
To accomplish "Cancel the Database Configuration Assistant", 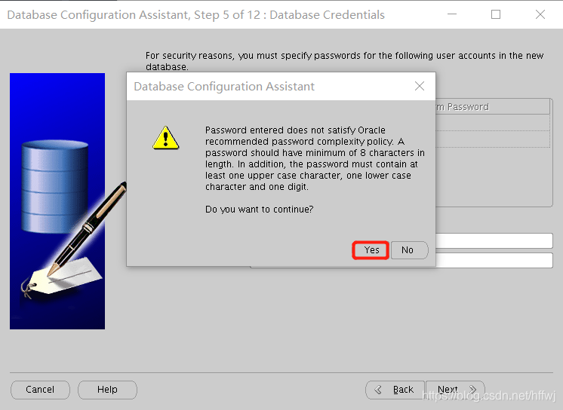I will [40, 390].
